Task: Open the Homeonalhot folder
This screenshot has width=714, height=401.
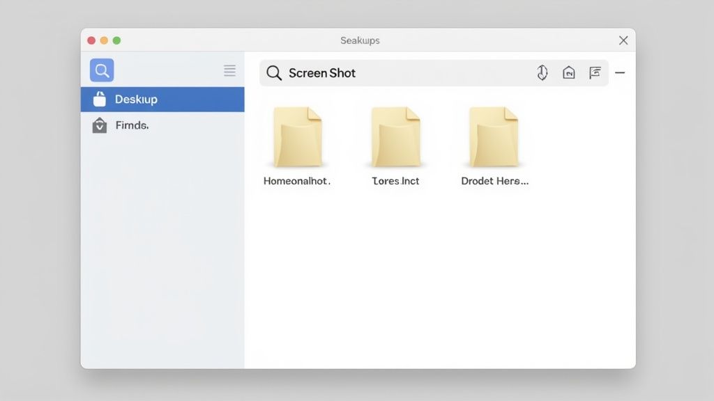Action: (298, 136)
